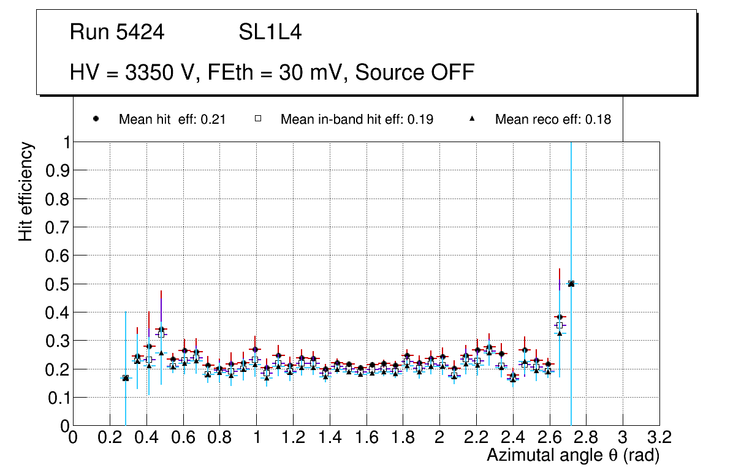Select the data point at efficiency 0.5
This screenshot has height=473, width=733.
(571, 284)
